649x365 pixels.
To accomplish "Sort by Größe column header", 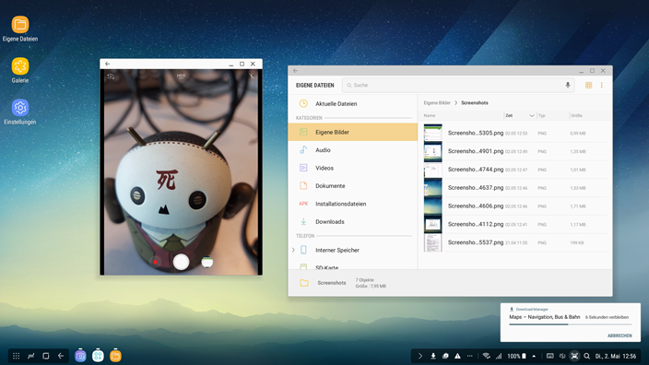I will point(576,115).
